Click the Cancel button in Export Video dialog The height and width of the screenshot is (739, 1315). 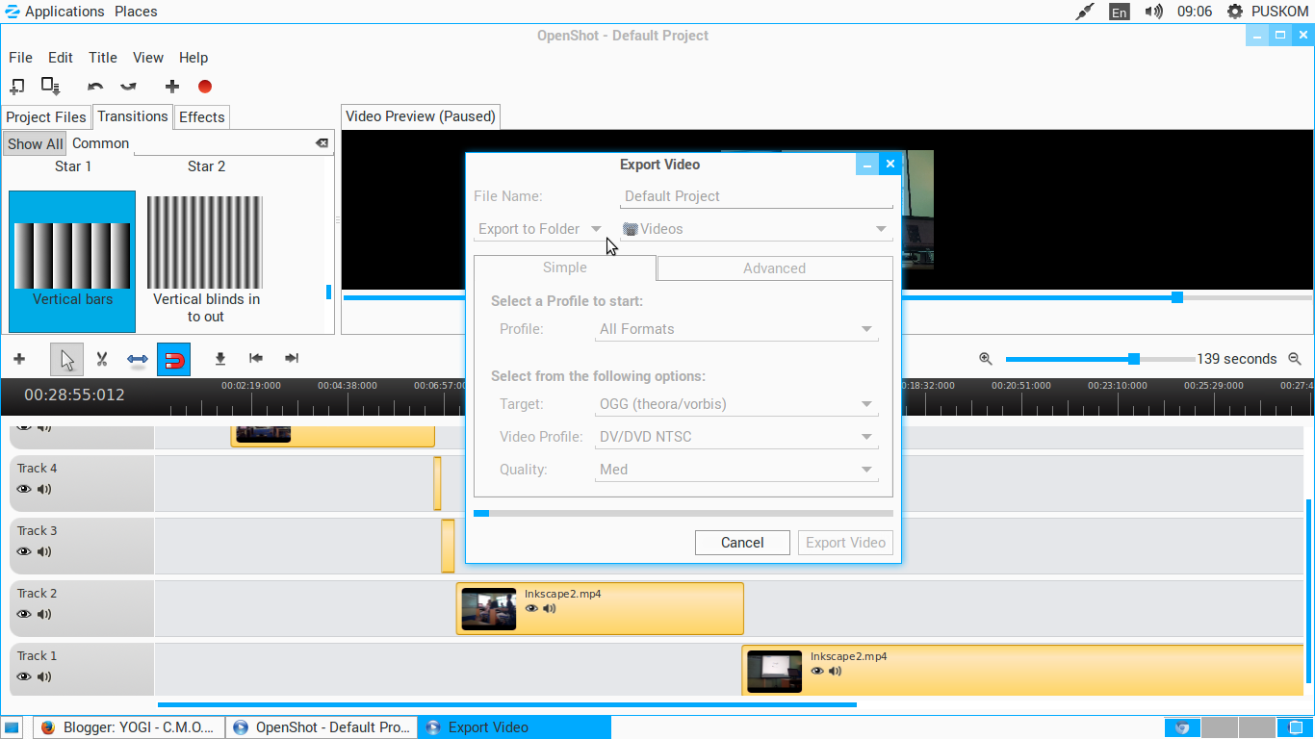742,542
